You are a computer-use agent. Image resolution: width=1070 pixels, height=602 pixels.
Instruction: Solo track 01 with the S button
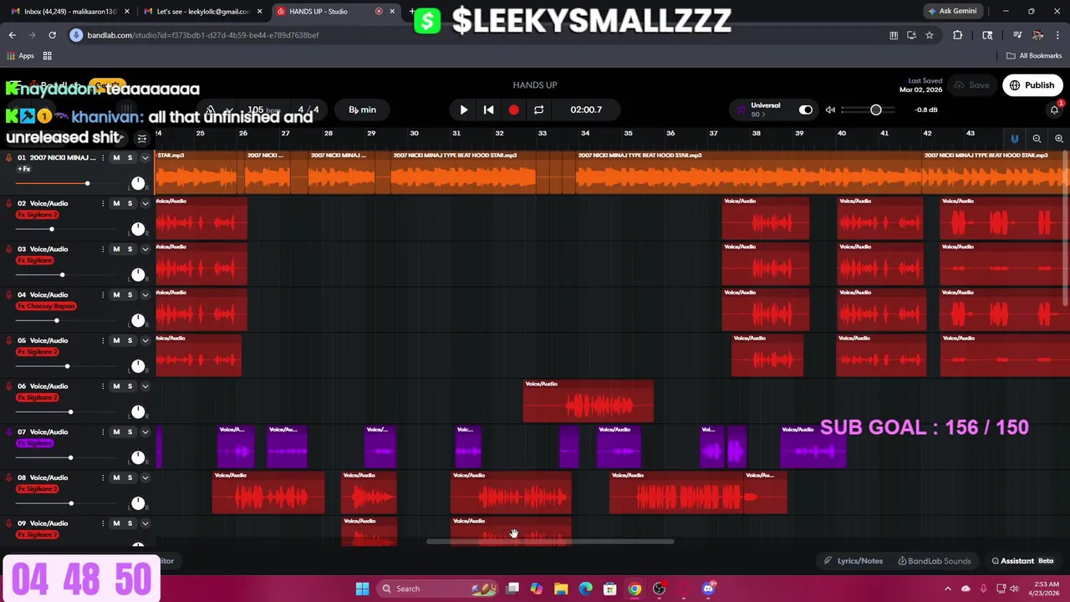coord(130,157)
